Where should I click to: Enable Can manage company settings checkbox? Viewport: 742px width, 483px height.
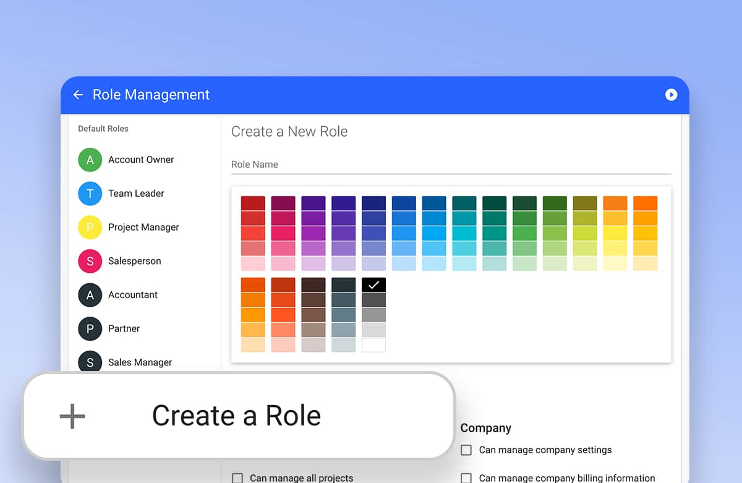tap(466, 450)
